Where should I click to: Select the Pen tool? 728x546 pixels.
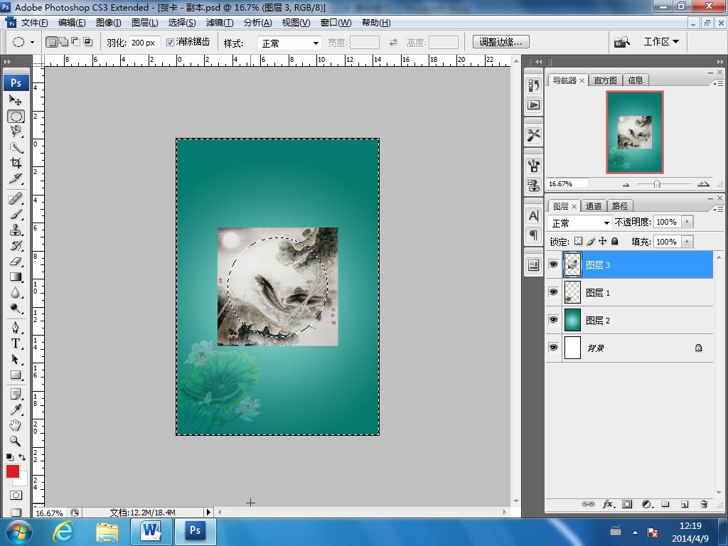[x=16, y=328]
